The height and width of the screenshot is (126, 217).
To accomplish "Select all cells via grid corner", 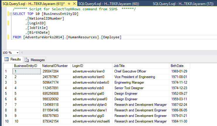I will (8, 66).
